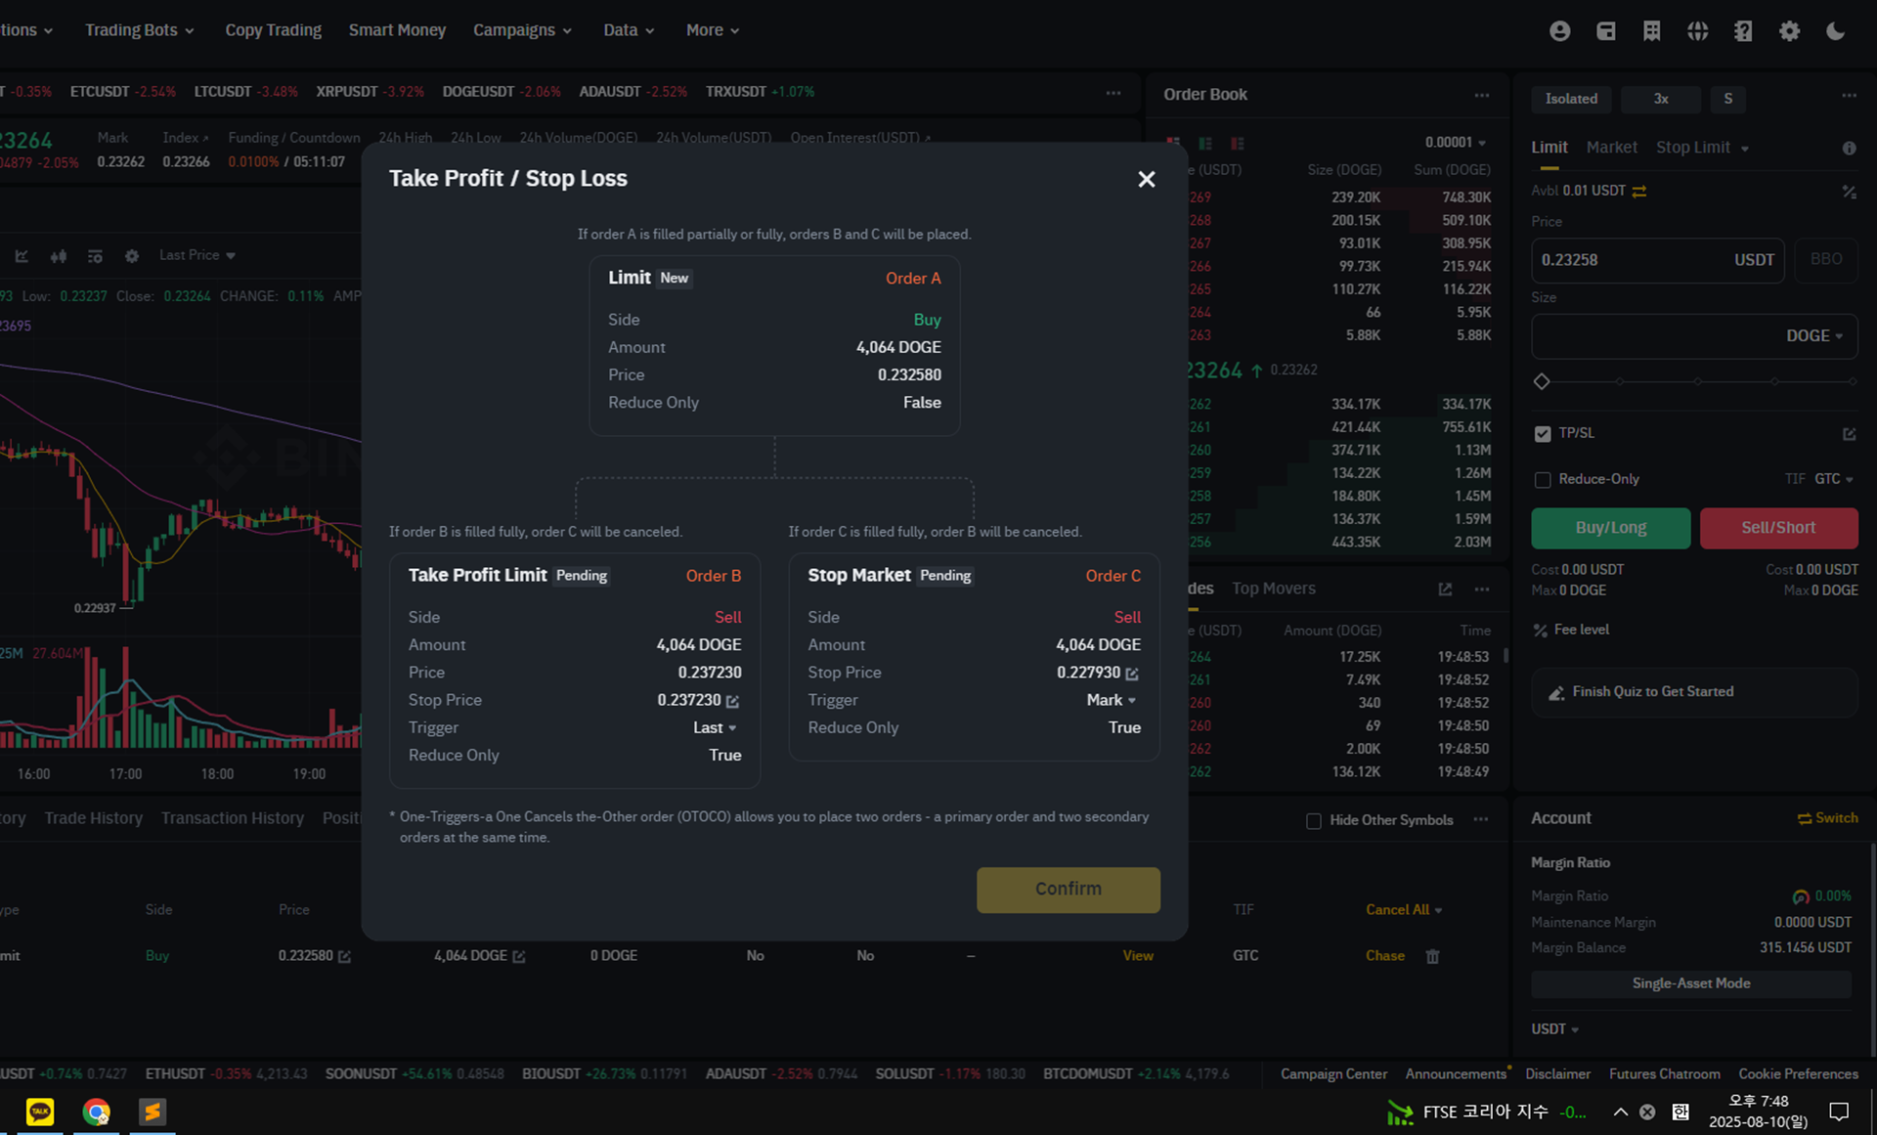The width and height of the screenshot is (1877, 1135).
Task: Switch to the Market order tab
Action: (1611, 148)
